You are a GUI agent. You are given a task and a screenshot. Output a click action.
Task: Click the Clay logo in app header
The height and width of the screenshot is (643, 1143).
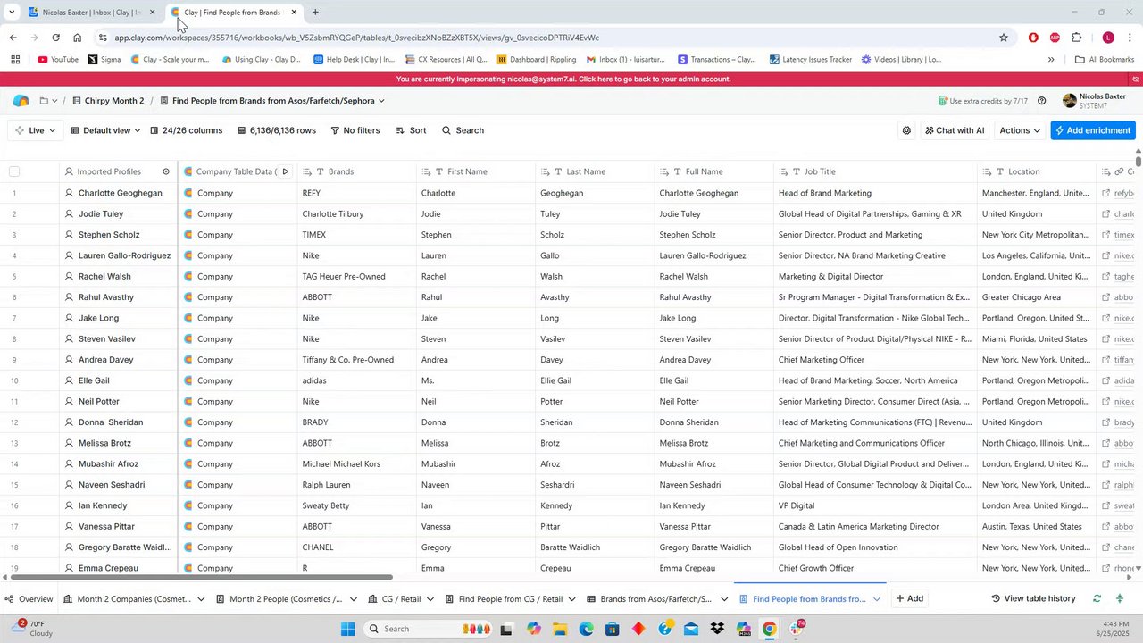pos(21,101)
